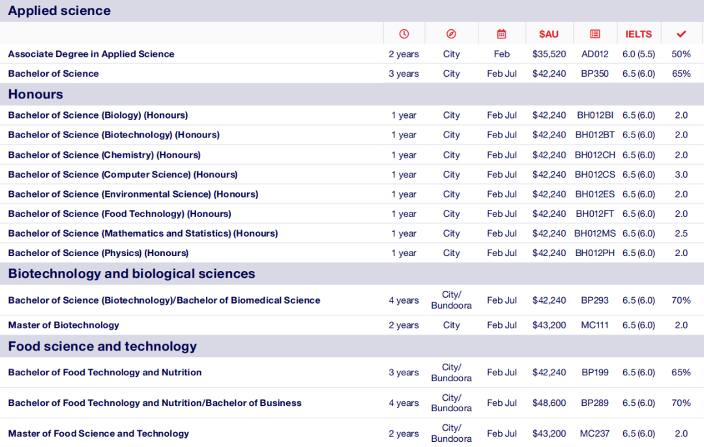This screenshot has width=704, height=447.
Task: Click program code AD012
Action: coord(595,54)
